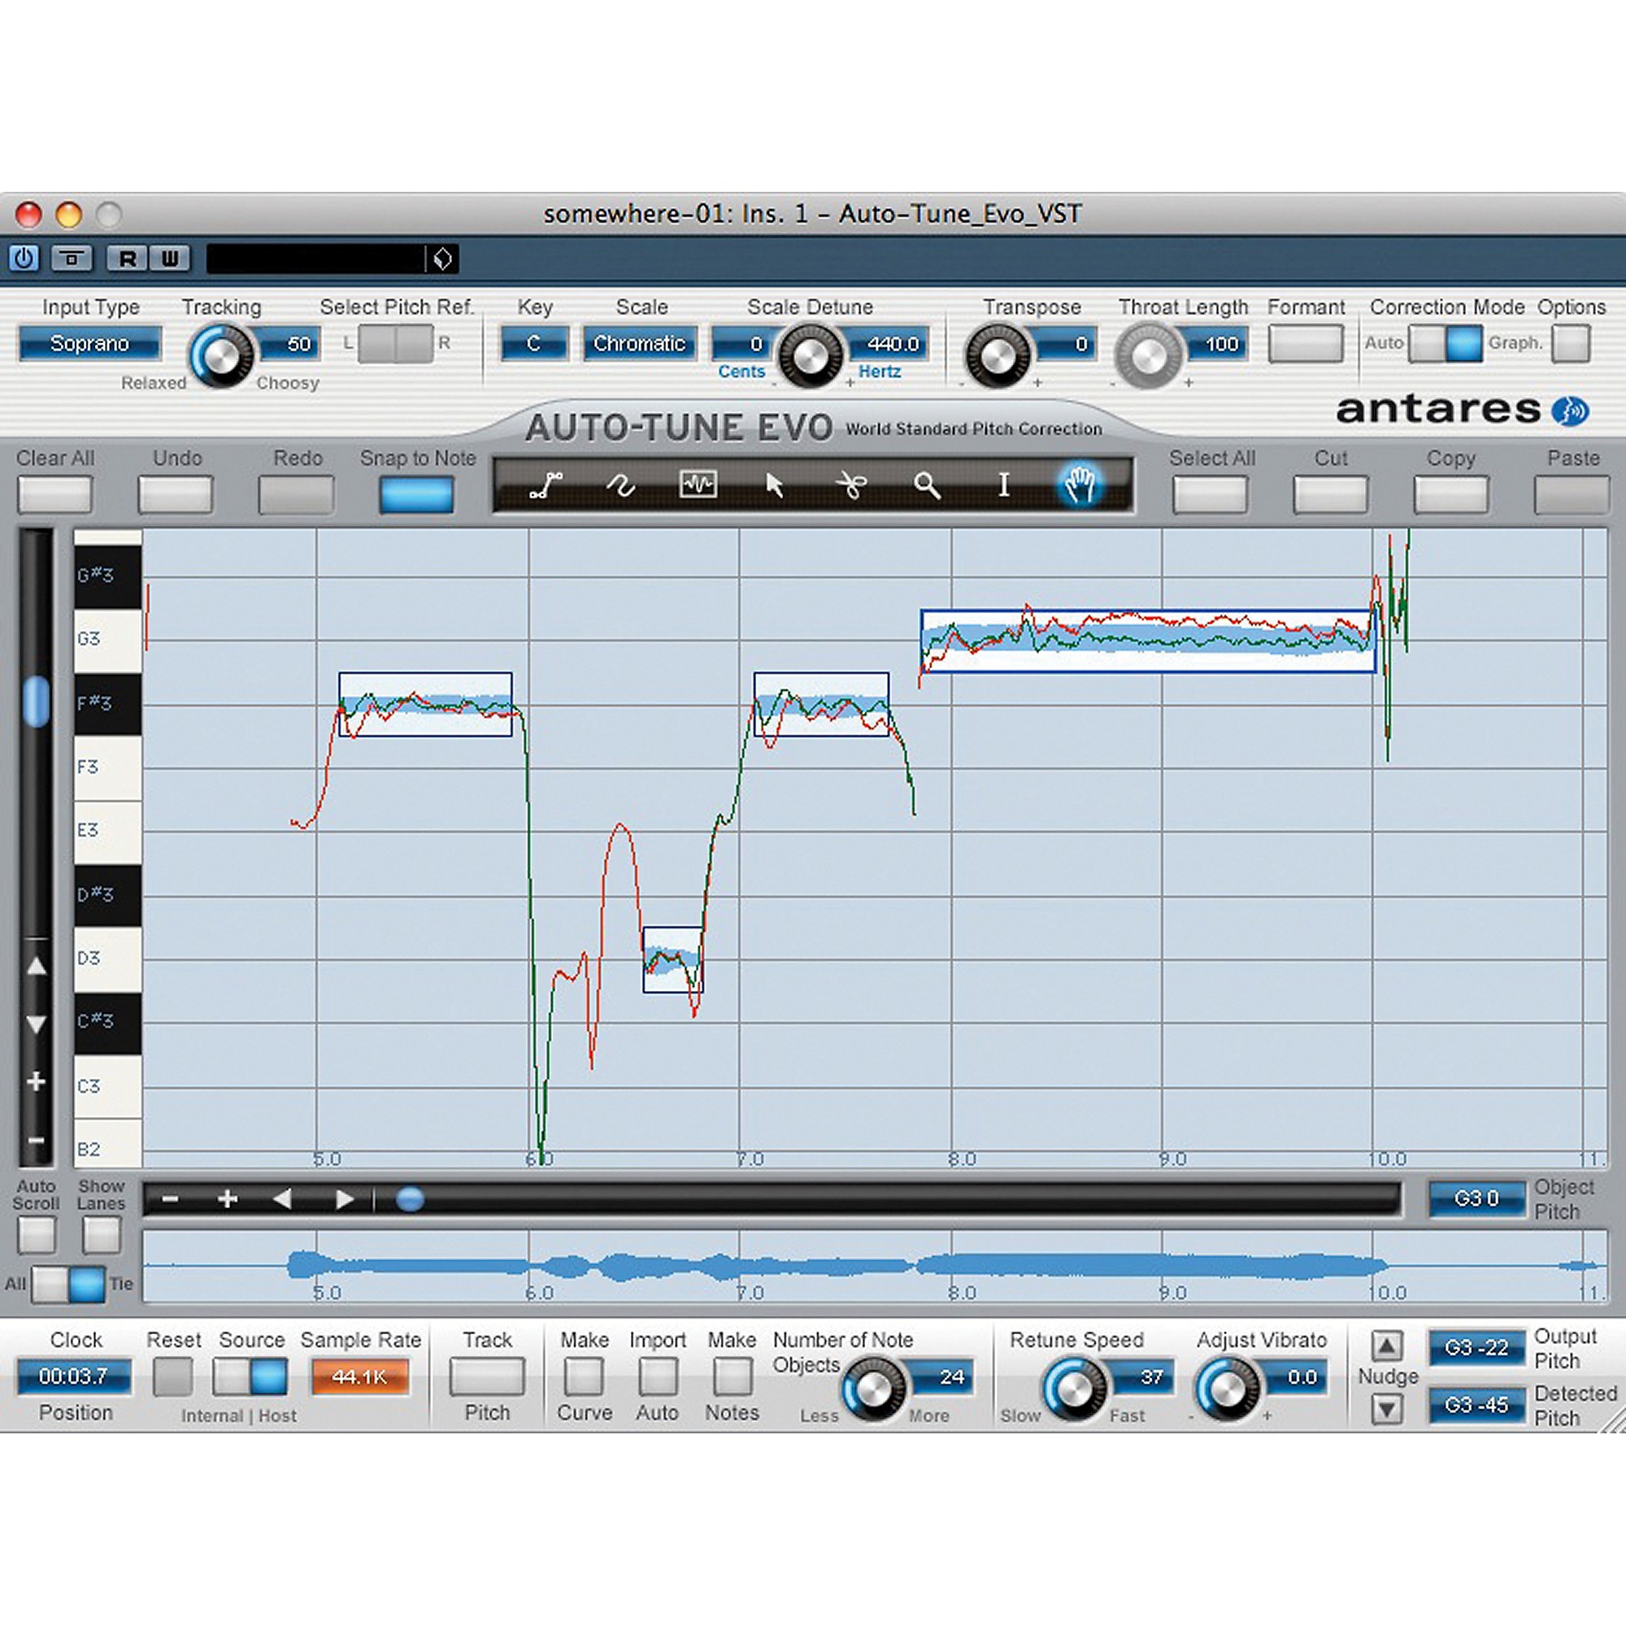Select the Magnifying glass zoom tool

[927, 485]
